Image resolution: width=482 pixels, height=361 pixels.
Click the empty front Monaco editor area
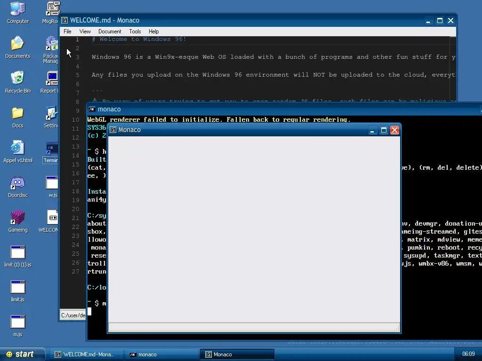[x=254, y=229]
